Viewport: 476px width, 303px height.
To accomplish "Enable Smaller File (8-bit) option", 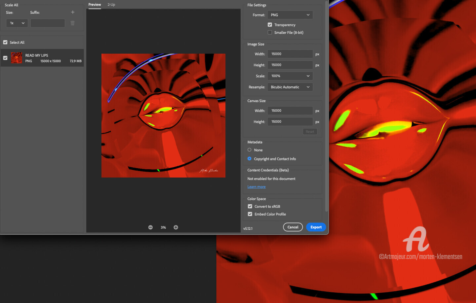I will coord(270,32).
